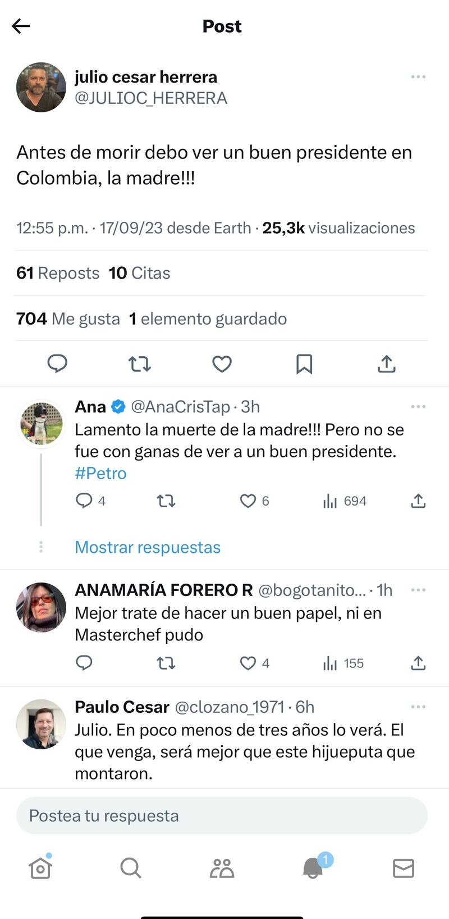Screen dimensions: 449x919
Task: Like Ana's reply
Action: pos(248,501)
